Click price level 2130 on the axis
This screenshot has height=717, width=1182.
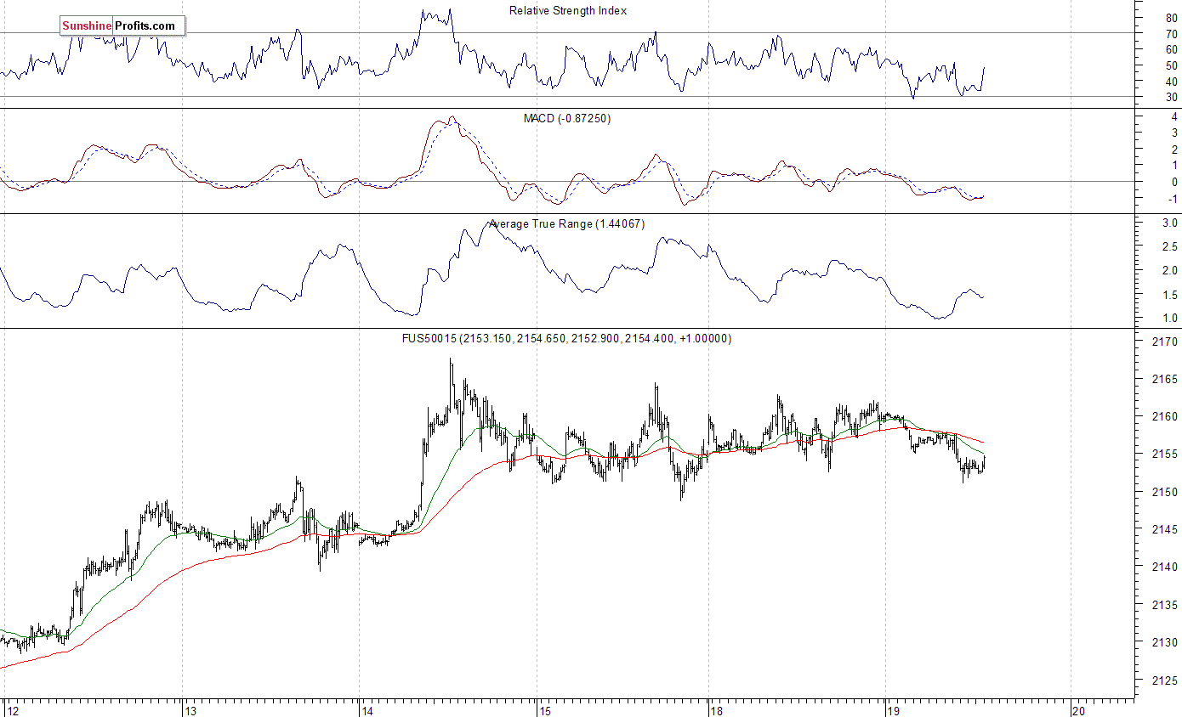tap(1166, 643)
